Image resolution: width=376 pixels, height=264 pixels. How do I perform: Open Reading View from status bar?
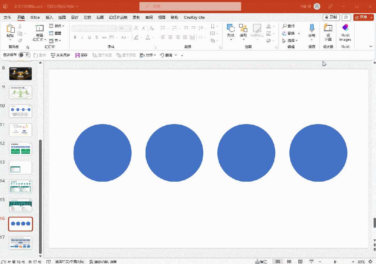(300, 262)
